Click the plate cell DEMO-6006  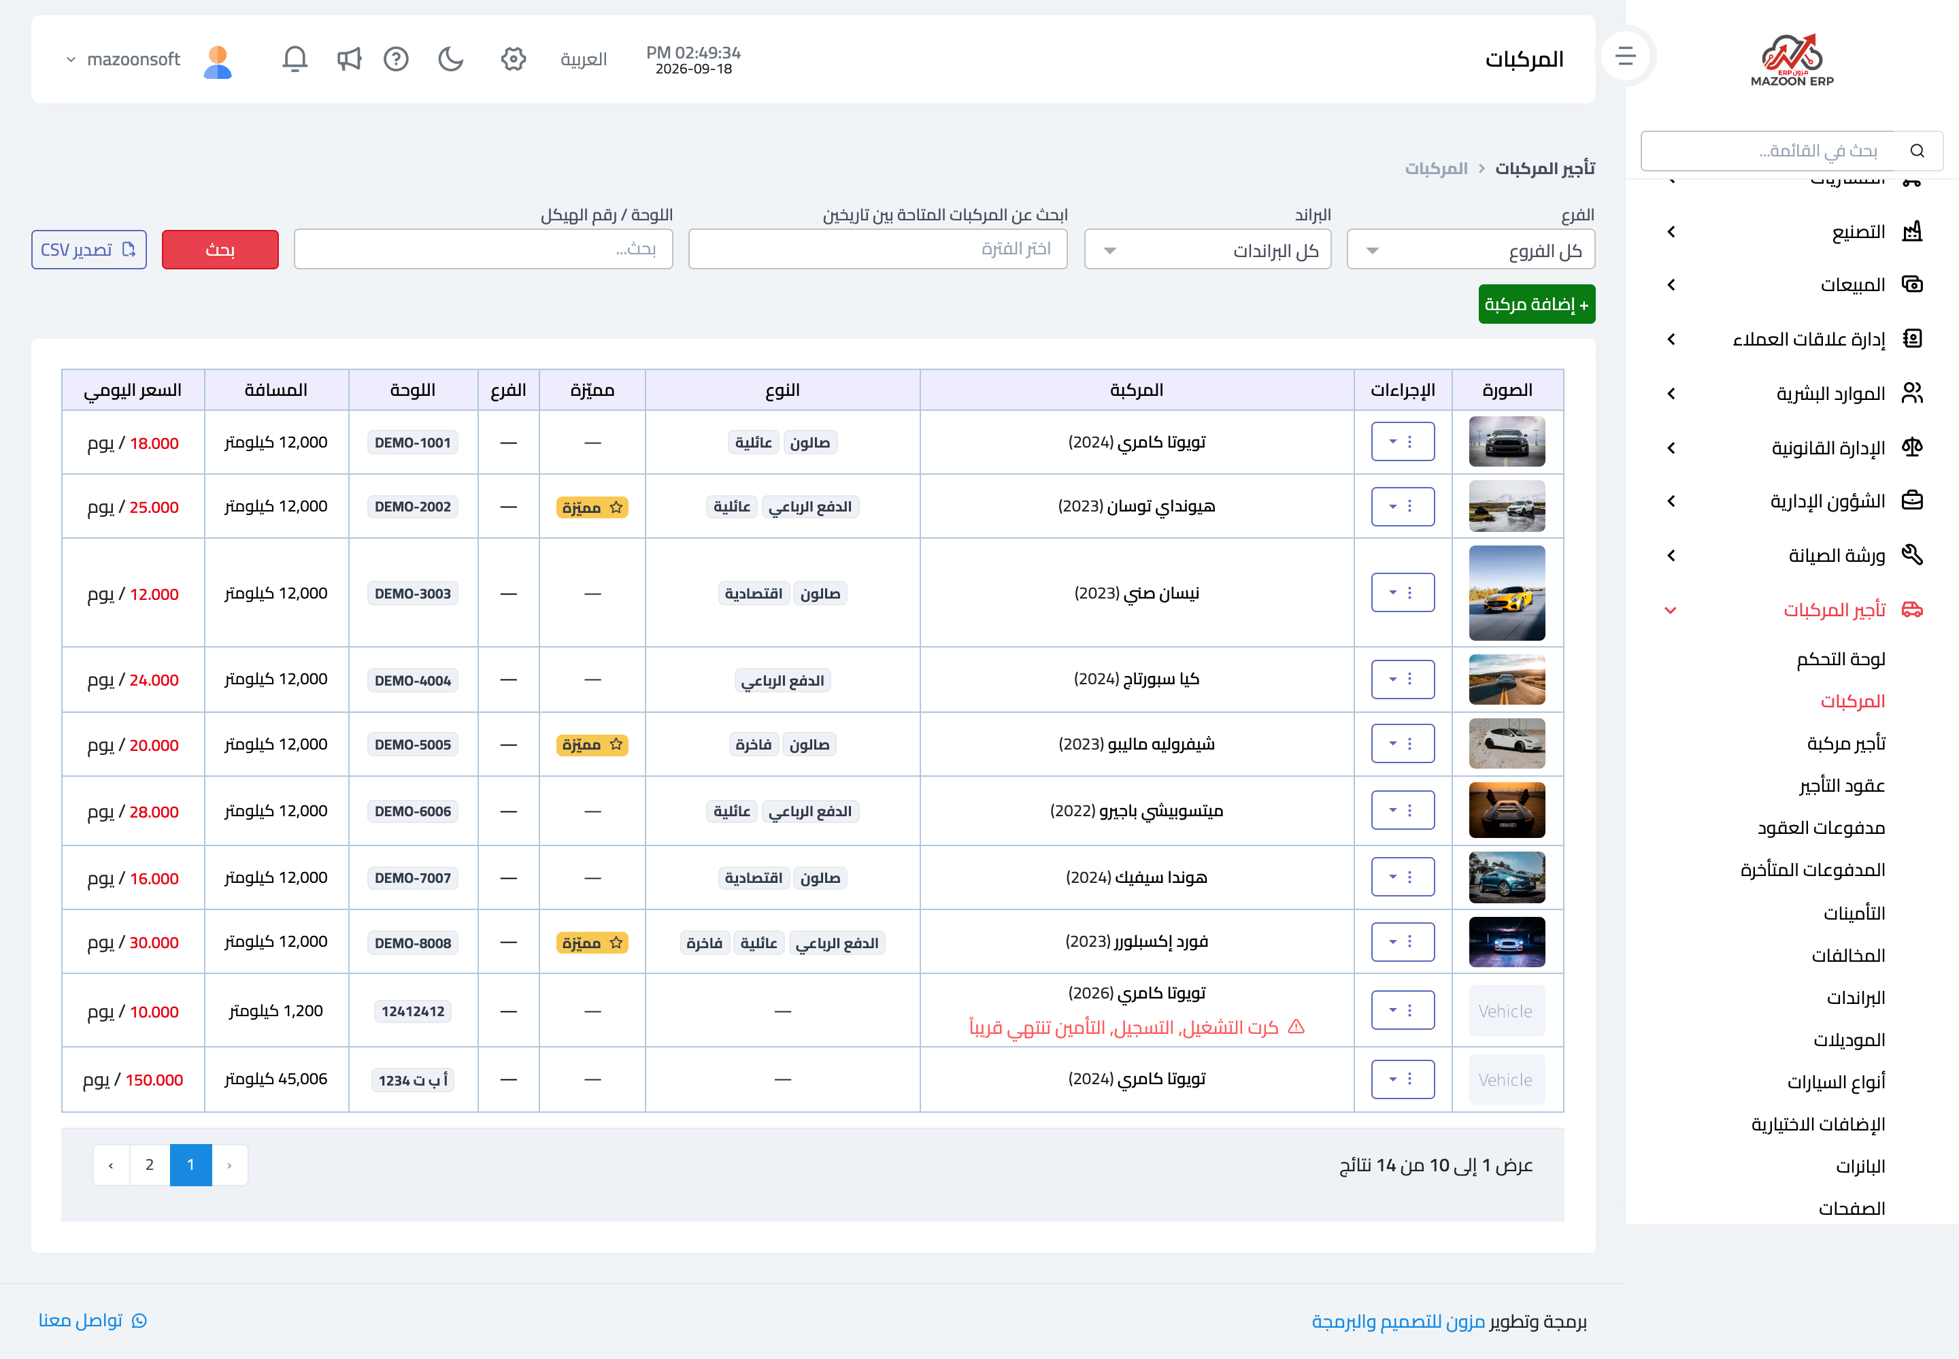click(413, 811)
